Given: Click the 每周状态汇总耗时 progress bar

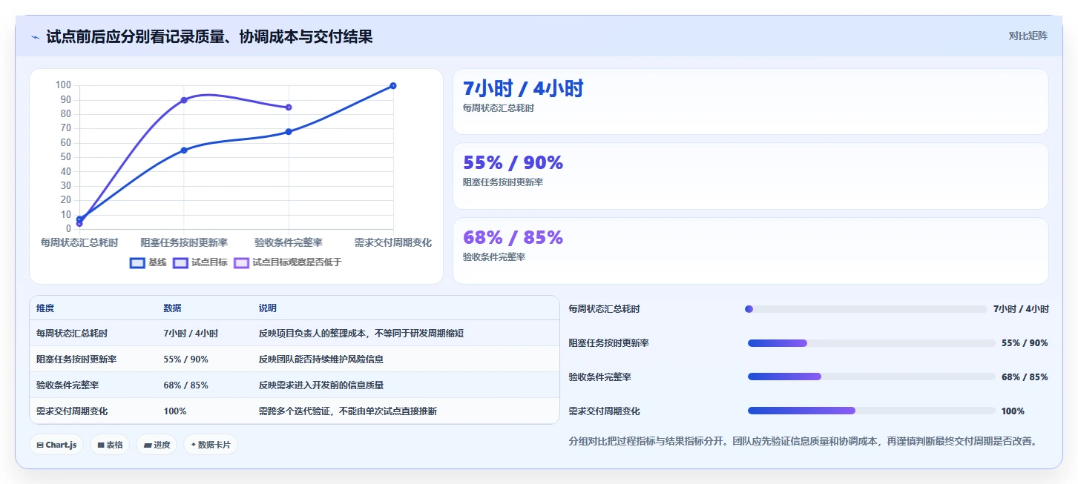Looking at the screenshot, I should (866, 309).
